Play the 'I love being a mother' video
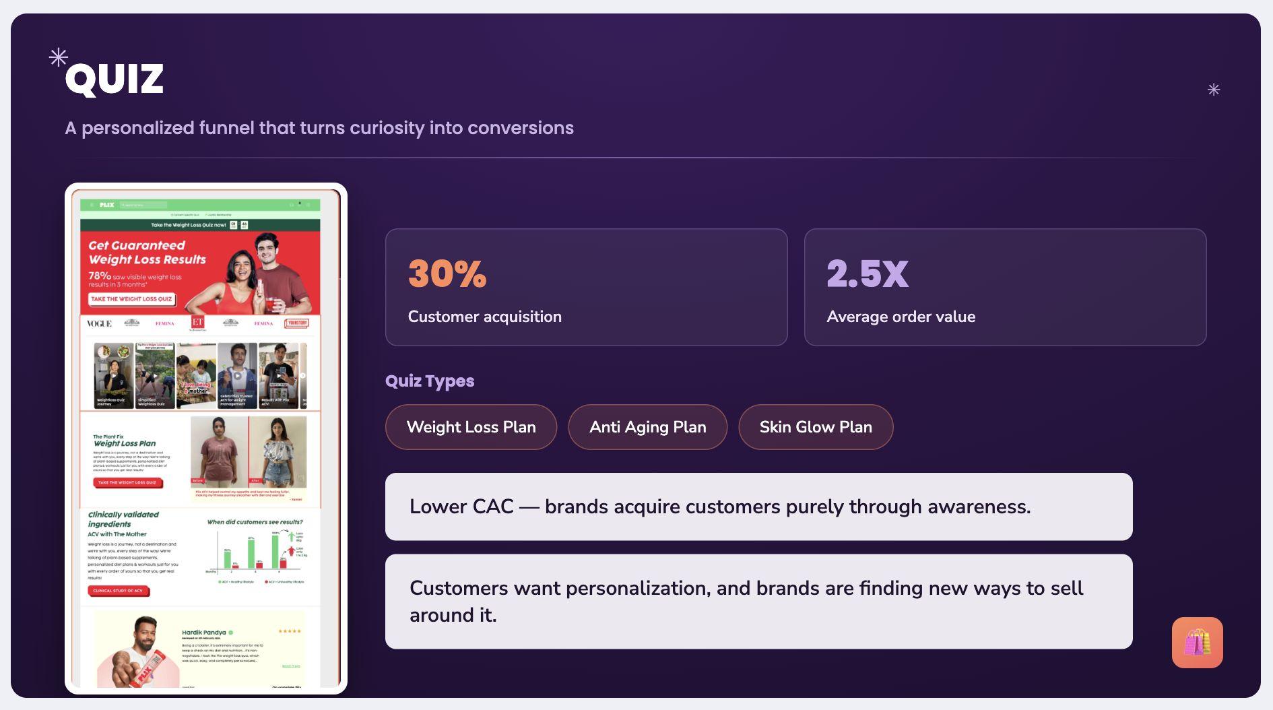Image resolution: width=1273 pixels, height=710 pixels. [x=196, y=376]
